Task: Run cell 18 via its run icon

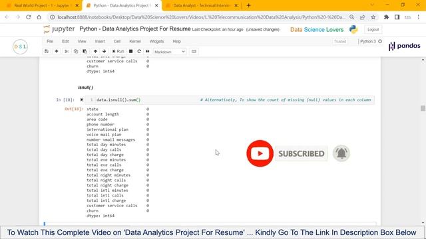Action: coord(82,100)
